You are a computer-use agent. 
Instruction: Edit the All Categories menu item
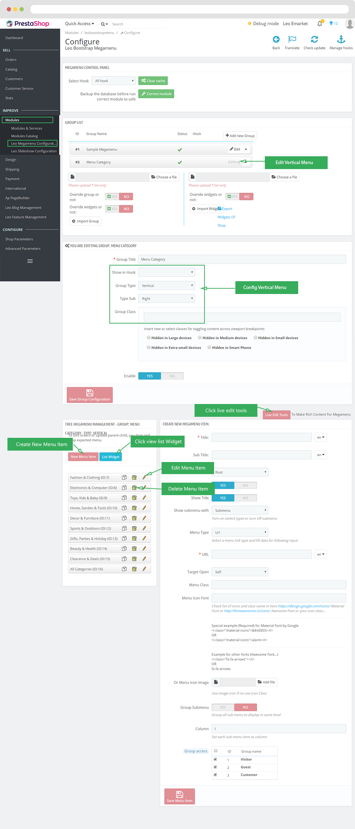(x=144, y=569)
